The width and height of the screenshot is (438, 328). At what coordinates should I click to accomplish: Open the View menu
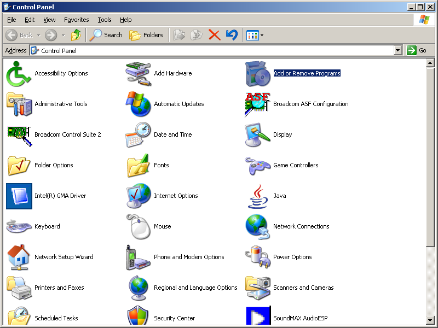pos(49,20)
